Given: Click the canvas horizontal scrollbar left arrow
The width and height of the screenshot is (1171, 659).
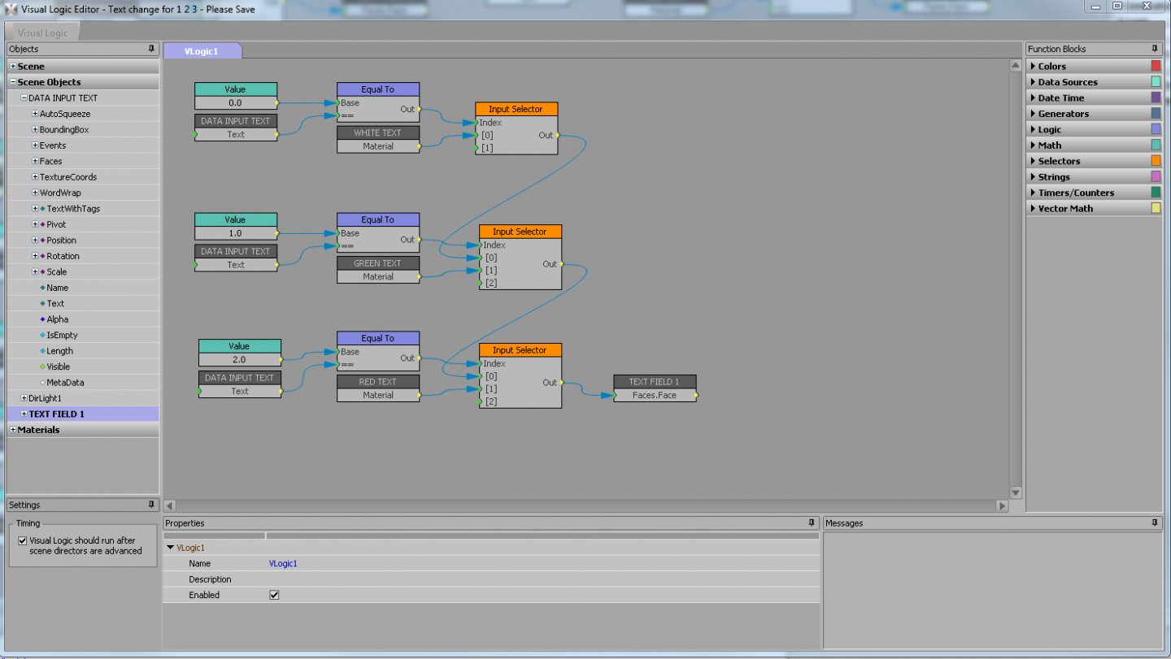Looking at the screenshot, I should 170,505.
